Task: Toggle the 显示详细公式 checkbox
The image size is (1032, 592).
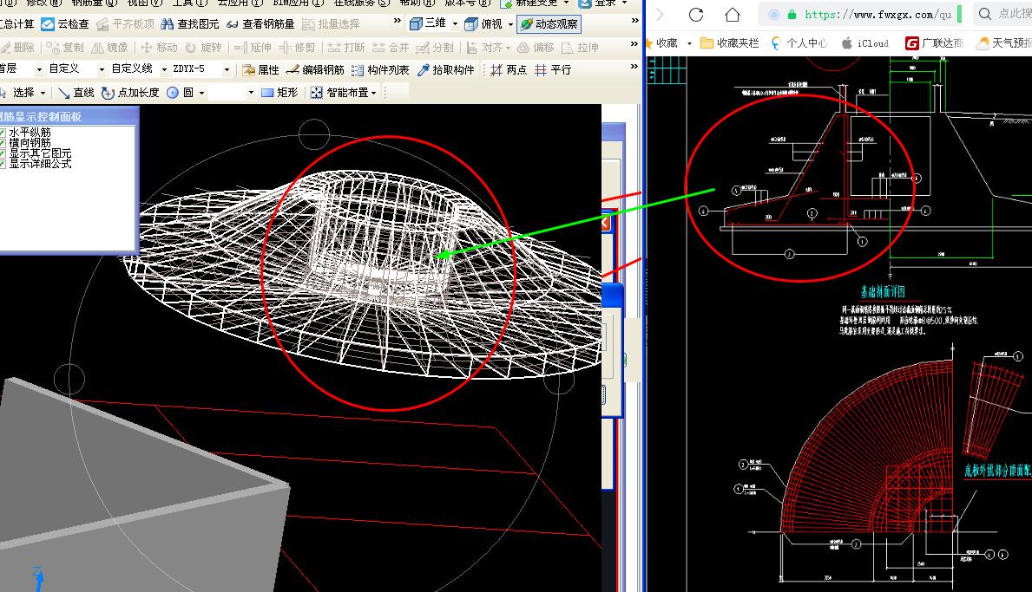Action: pyautogui.click(x=3, y=164)
